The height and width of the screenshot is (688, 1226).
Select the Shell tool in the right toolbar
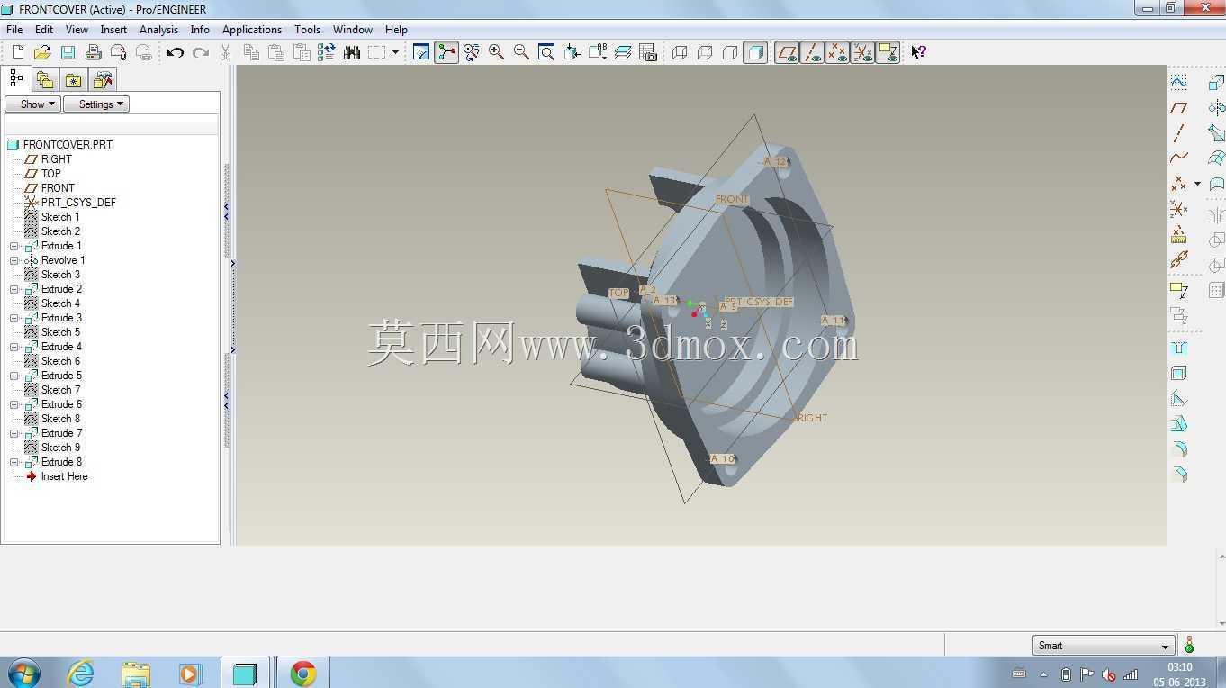coord(1178,373)
